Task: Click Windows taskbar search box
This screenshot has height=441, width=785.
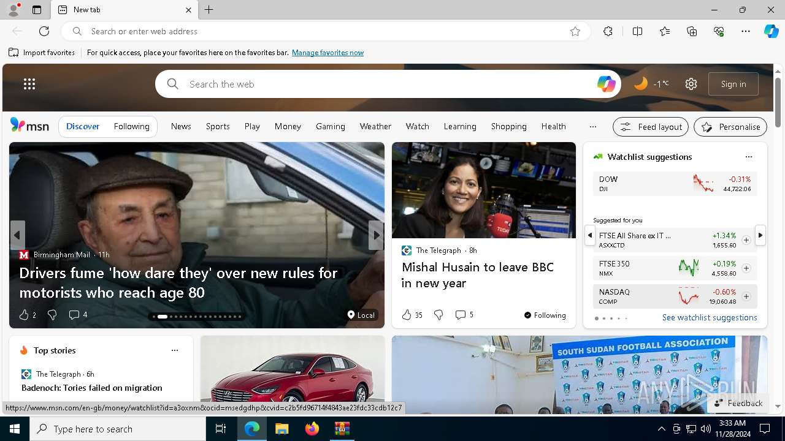Action: point(118,429)
